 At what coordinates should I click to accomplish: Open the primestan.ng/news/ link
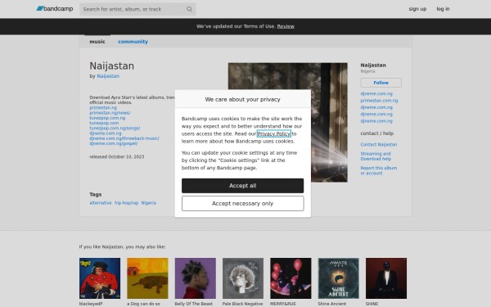pos(110,113)
